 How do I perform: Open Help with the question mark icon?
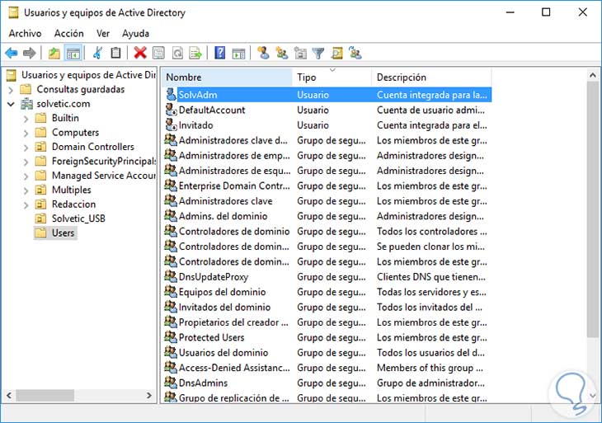(219, 53)
